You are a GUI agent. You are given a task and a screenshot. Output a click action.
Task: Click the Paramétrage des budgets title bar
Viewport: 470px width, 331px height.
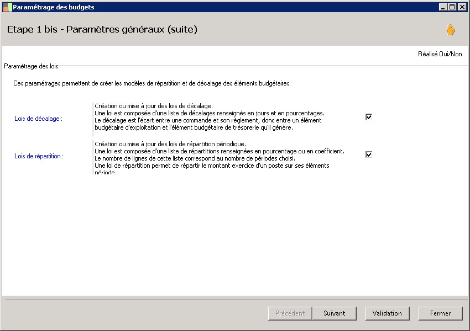pos(221,7)
